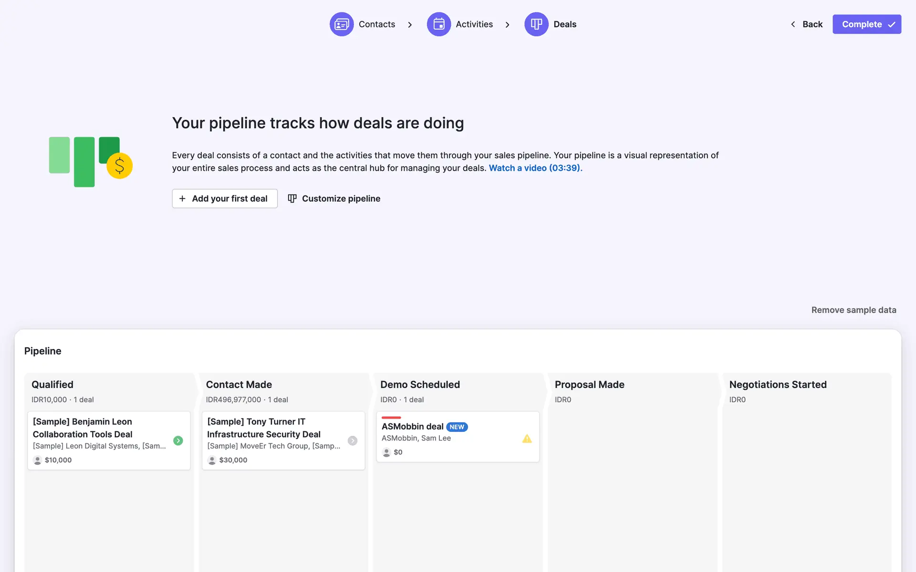
Task: Click owner avatar on Benjamin Leon deal
Action: [37, 460]
